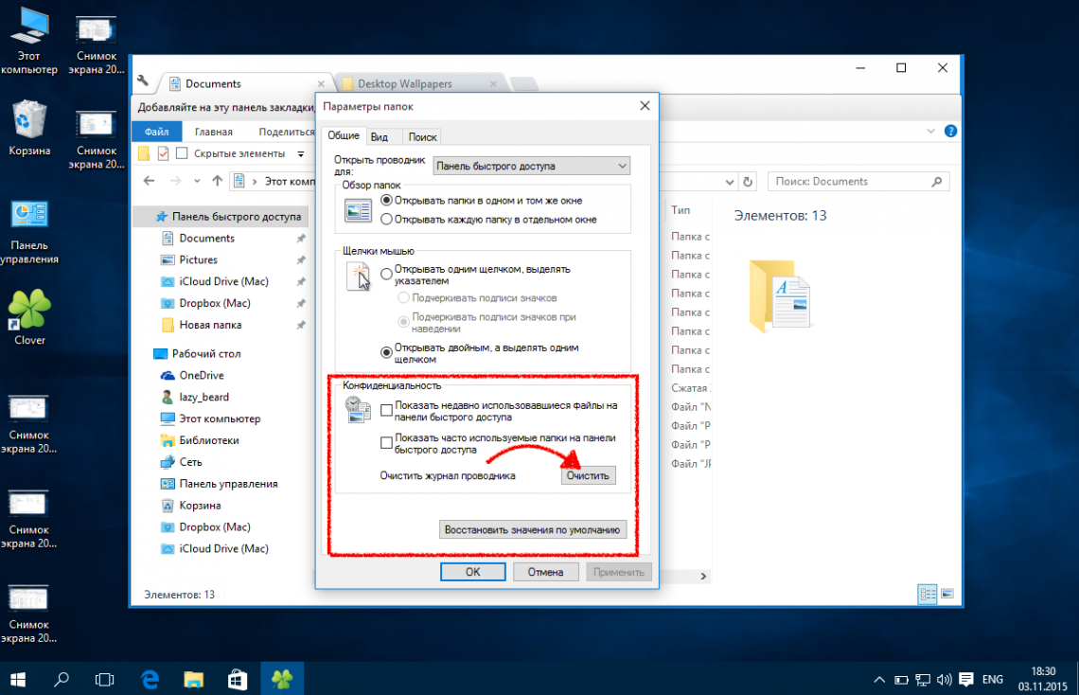
Task: Open the 'Панель быстрого доступа' dropdown
Action: [531, 166]
